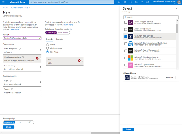The height and width of the screenshot is (134, 182).
Task: Check the Microsoft Azure Information Protection checkbox
Action: (125, 44)
